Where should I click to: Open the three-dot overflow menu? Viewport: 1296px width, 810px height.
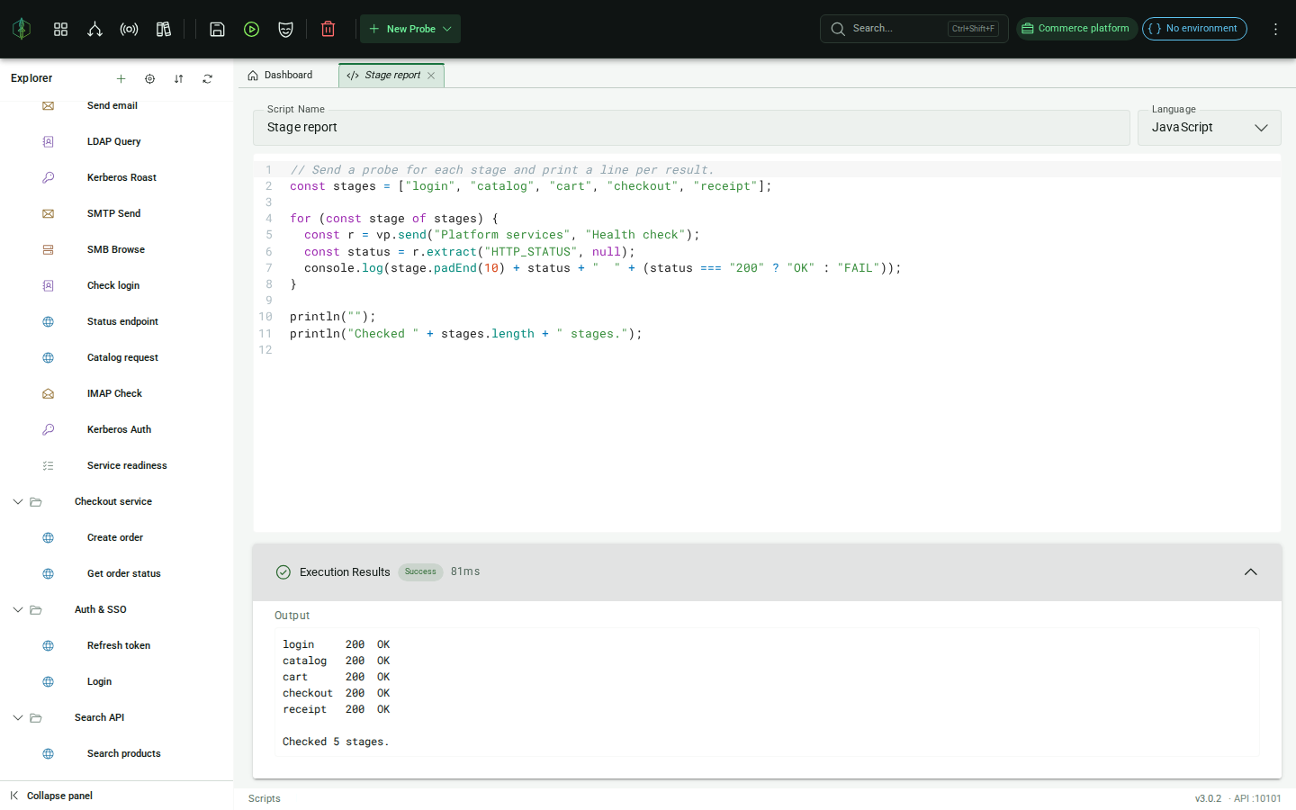[1275, 29]
